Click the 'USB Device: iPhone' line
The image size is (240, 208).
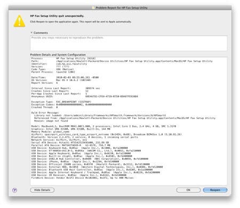[x=75, y=162]
